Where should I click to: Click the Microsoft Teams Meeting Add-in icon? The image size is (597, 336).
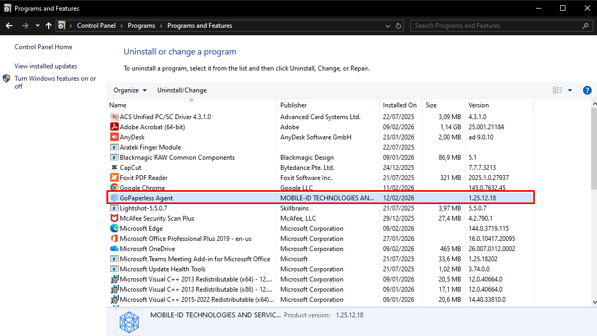114,259
